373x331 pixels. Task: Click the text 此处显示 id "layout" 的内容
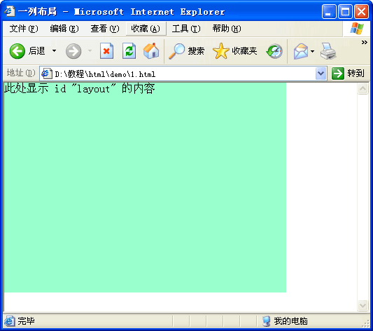coord(80,88)
